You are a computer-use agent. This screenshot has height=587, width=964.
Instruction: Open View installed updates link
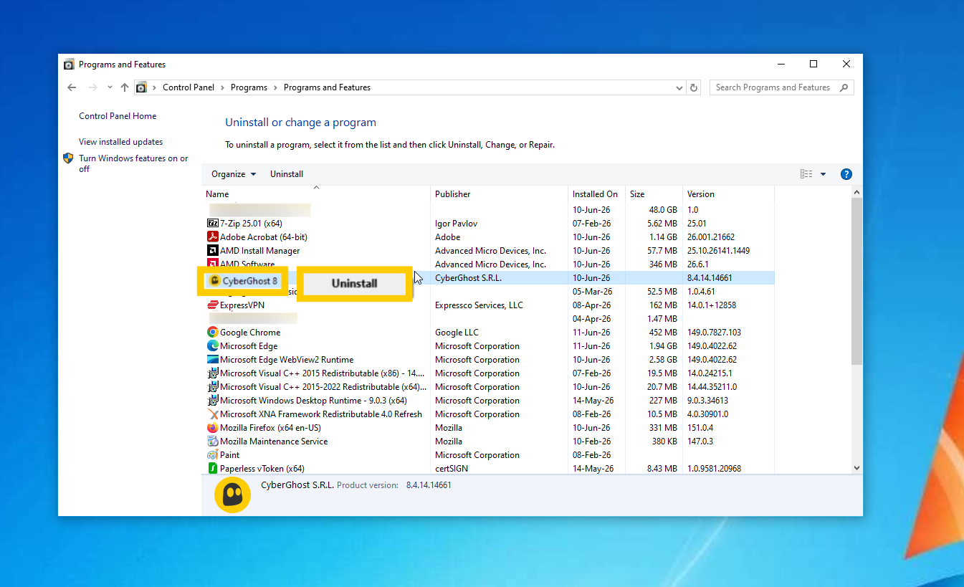click(121, 142)
